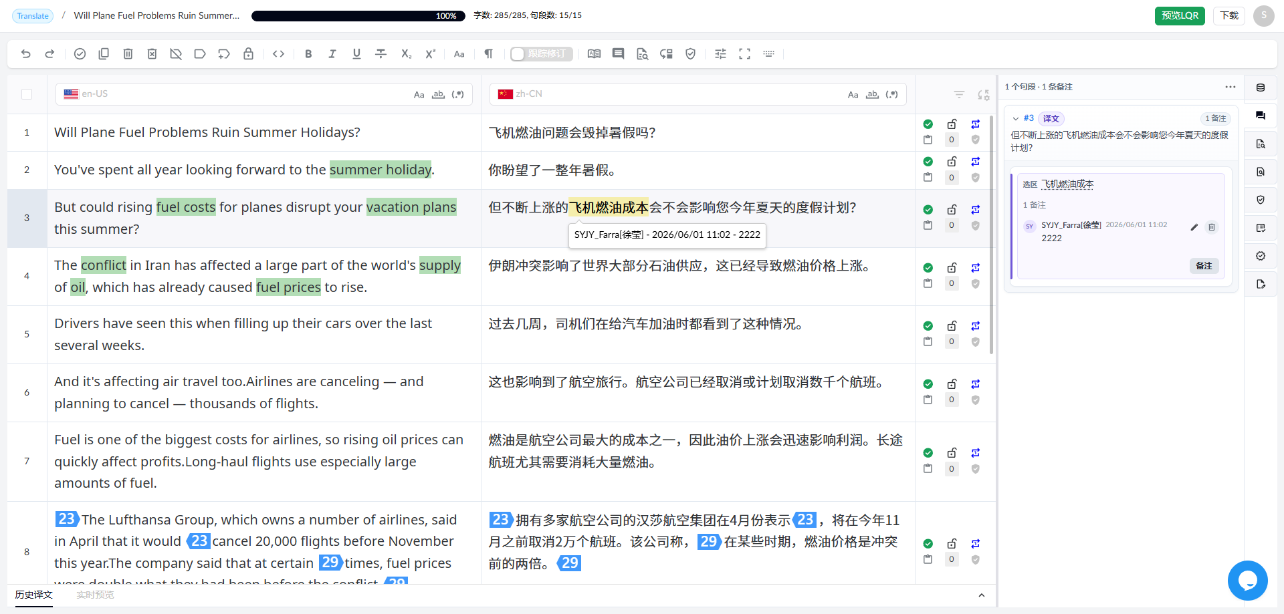Toggle case-sensitive Aa in en-US filter
This screenshot has width=1284, height=614.
[419, 95]
